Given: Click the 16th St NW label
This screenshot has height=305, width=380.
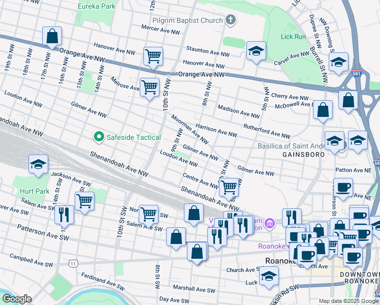Looking at the screenshot, I should coord(63,71).
